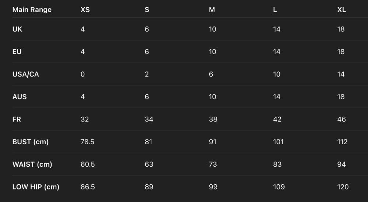Select the XL column header
368x202 pixels.
341,10
